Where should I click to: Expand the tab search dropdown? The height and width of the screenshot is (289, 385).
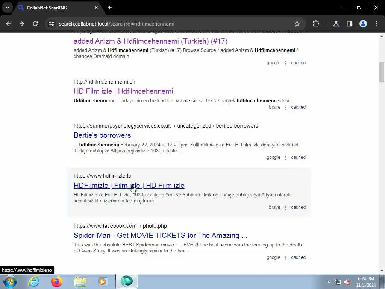8,8
